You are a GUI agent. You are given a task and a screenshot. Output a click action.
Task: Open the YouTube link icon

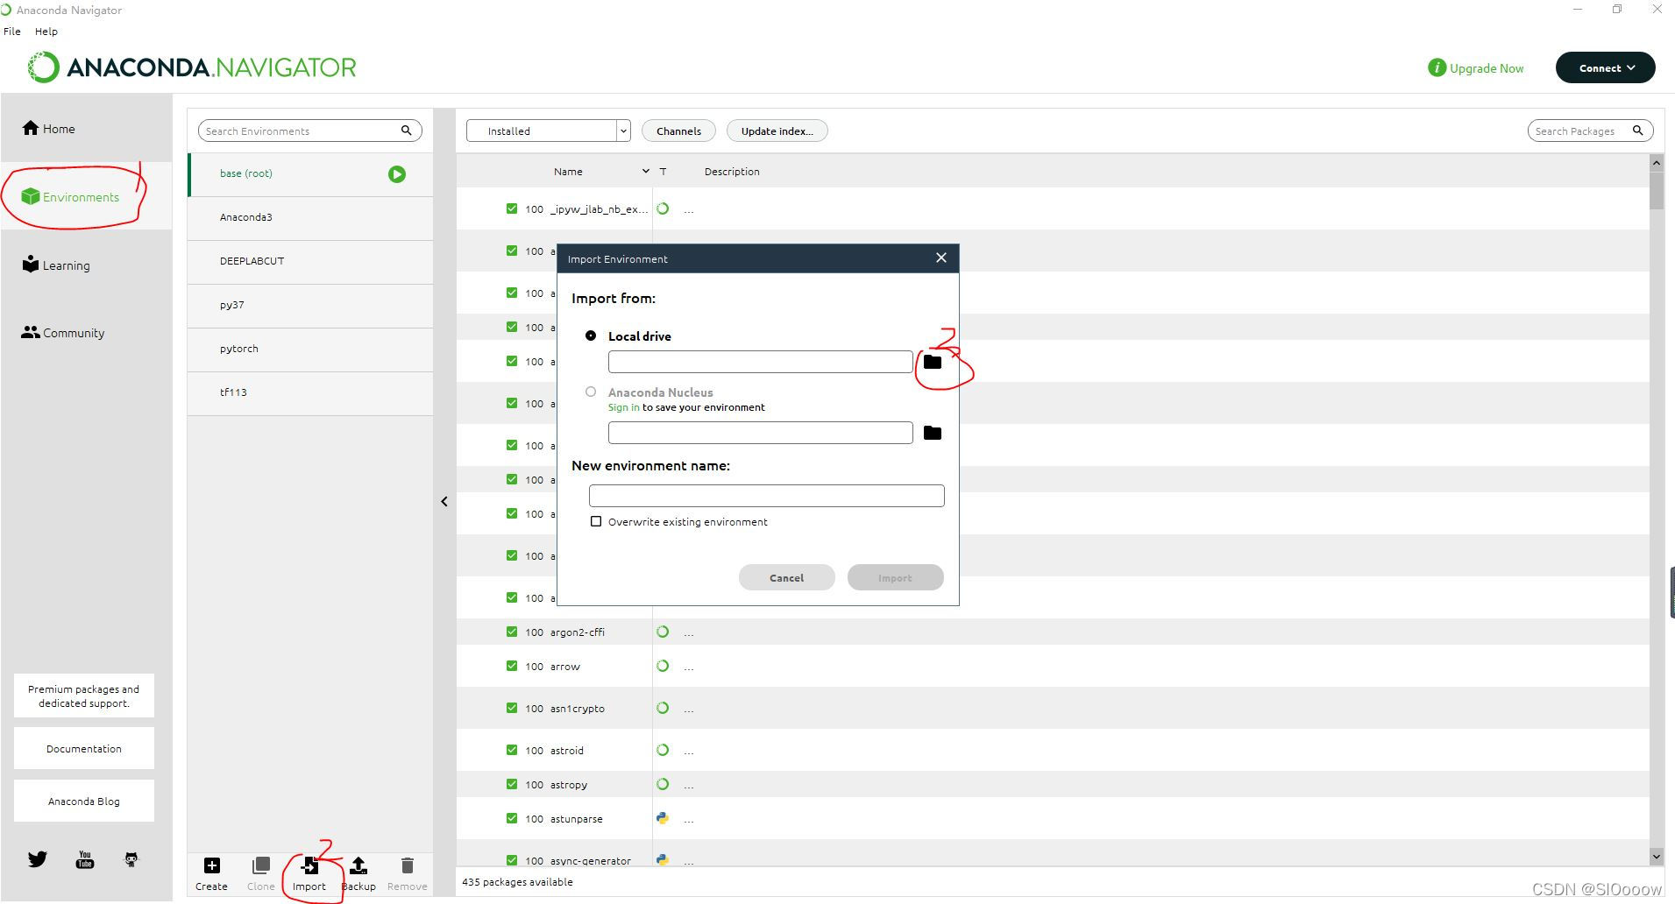[85, 859]
